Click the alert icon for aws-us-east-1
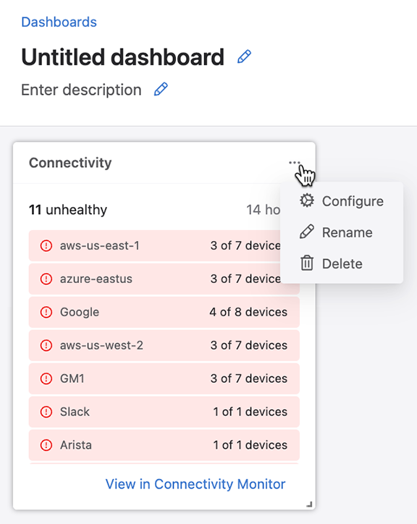 (46, 245)
